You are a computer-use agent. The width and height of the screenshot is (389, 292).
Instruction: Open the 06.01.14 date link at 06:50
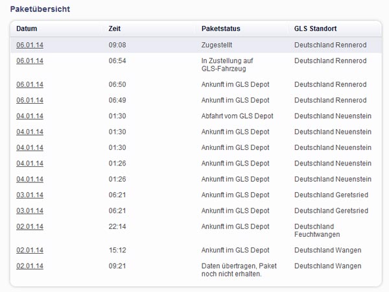[30, 84]
